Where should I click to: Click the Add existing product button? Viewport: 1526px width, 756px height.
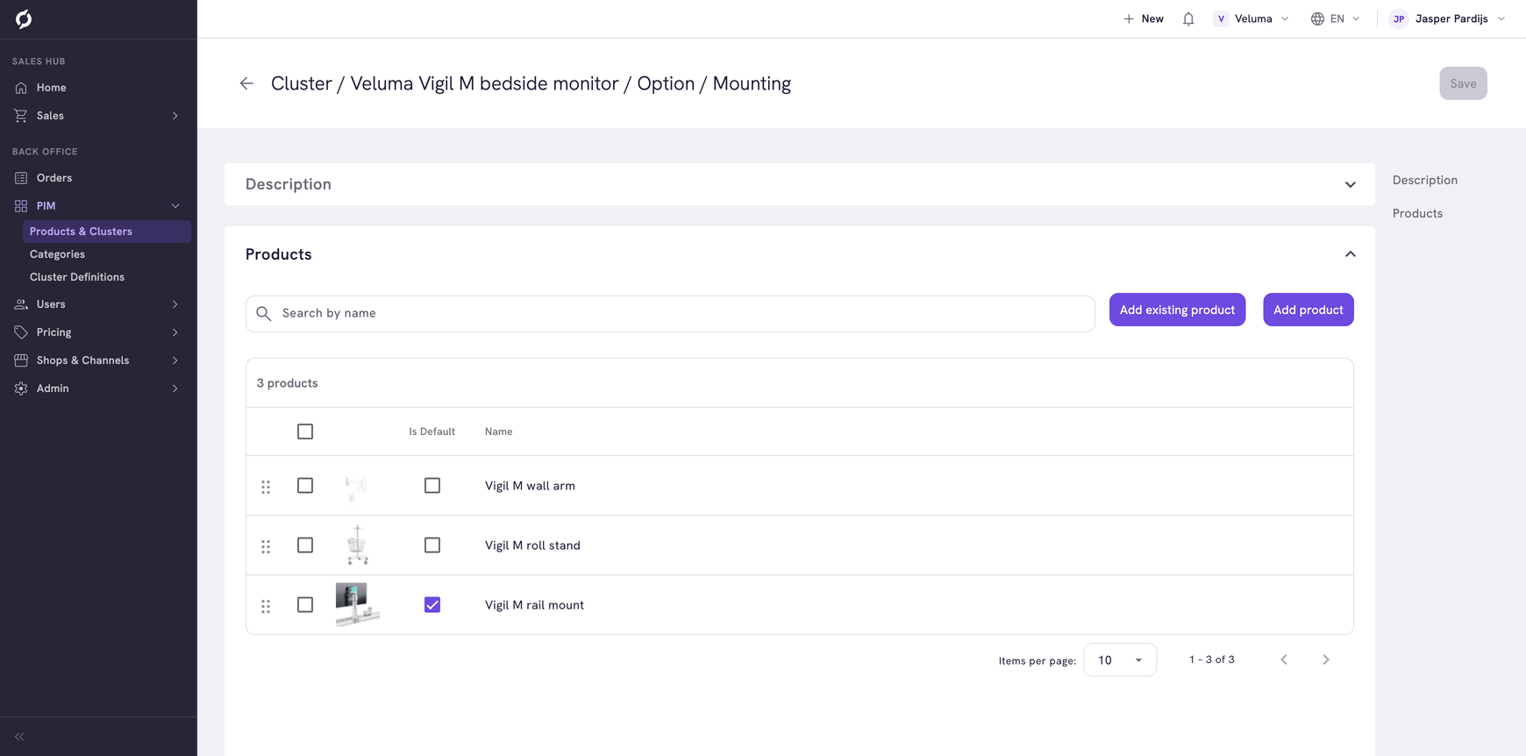[x=1177, y=310]
